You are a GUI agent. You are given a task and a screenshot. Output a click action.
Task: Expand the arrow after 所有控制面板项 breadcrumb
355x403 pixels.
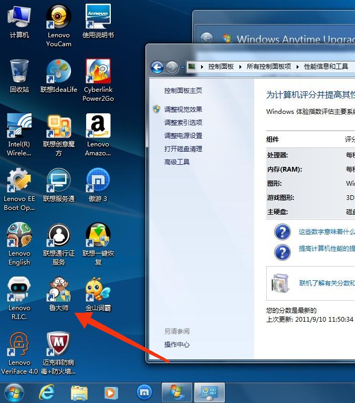[x=298, y=67]
